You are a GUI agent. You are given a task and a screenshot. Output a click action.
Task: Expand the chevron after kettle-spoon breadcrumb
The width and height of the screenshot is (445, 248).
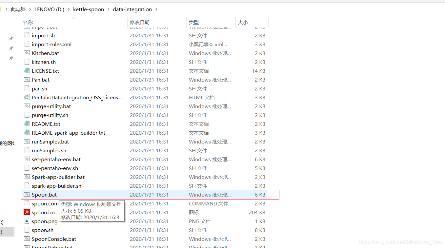click(x=108, y=9)
